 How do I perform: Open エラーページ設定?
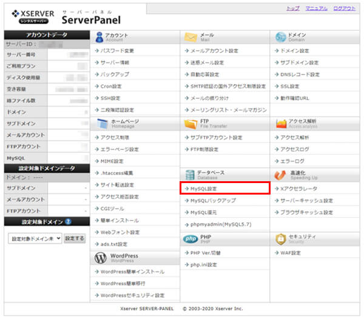[x=120, y=150]
